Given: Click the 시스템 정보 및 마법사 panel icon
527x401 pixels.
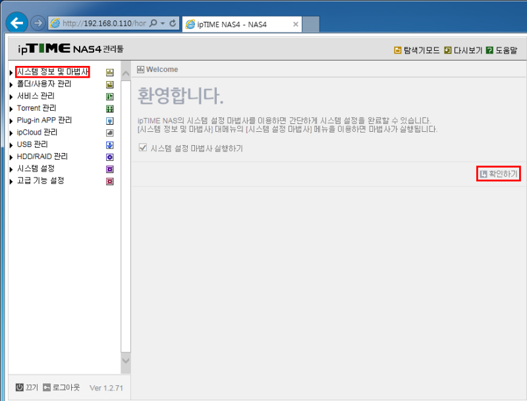Looking at the screenshot, I should (109, 72).
